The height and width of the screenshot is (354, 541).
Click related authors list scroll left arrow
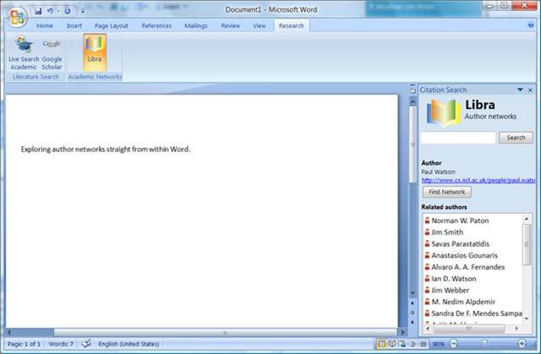click(428, 329)
